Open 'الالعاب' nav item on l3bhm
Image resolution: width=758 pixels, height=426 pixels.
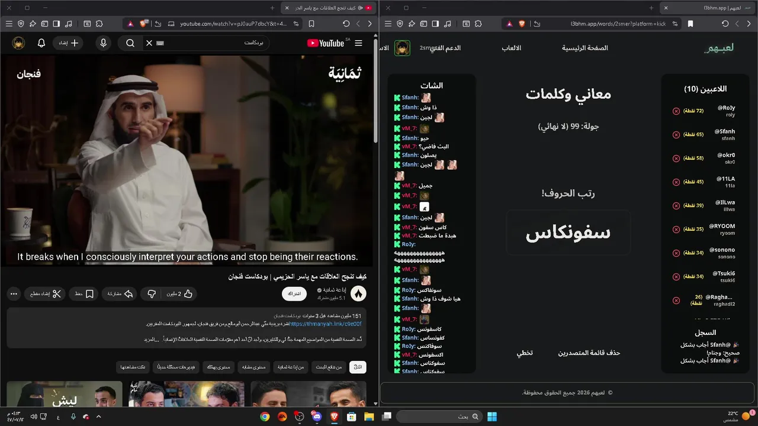512,48
